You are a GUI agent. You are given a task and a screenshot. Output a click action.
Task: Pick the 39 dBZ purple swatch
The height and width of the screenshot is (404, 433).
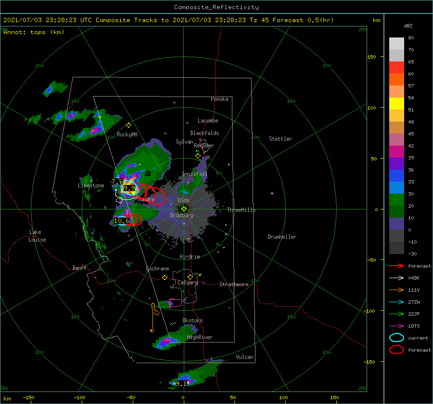396,163
